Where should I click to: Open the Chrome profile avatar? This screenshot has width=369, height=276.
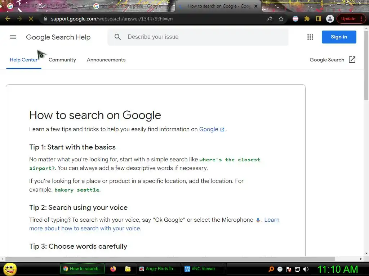pos(330,19)
